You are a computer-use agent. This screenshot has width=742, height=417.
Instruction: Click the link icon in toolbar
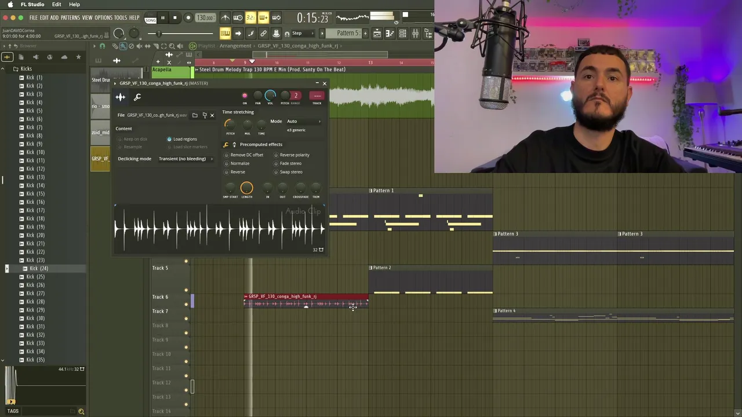pos(263,34)
